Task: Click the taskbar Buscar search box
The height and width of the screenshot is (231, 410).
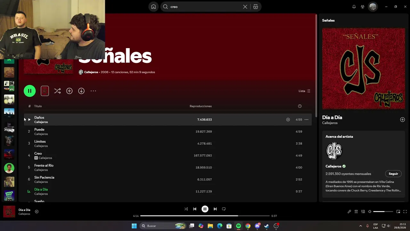Action: coord(163,226)
